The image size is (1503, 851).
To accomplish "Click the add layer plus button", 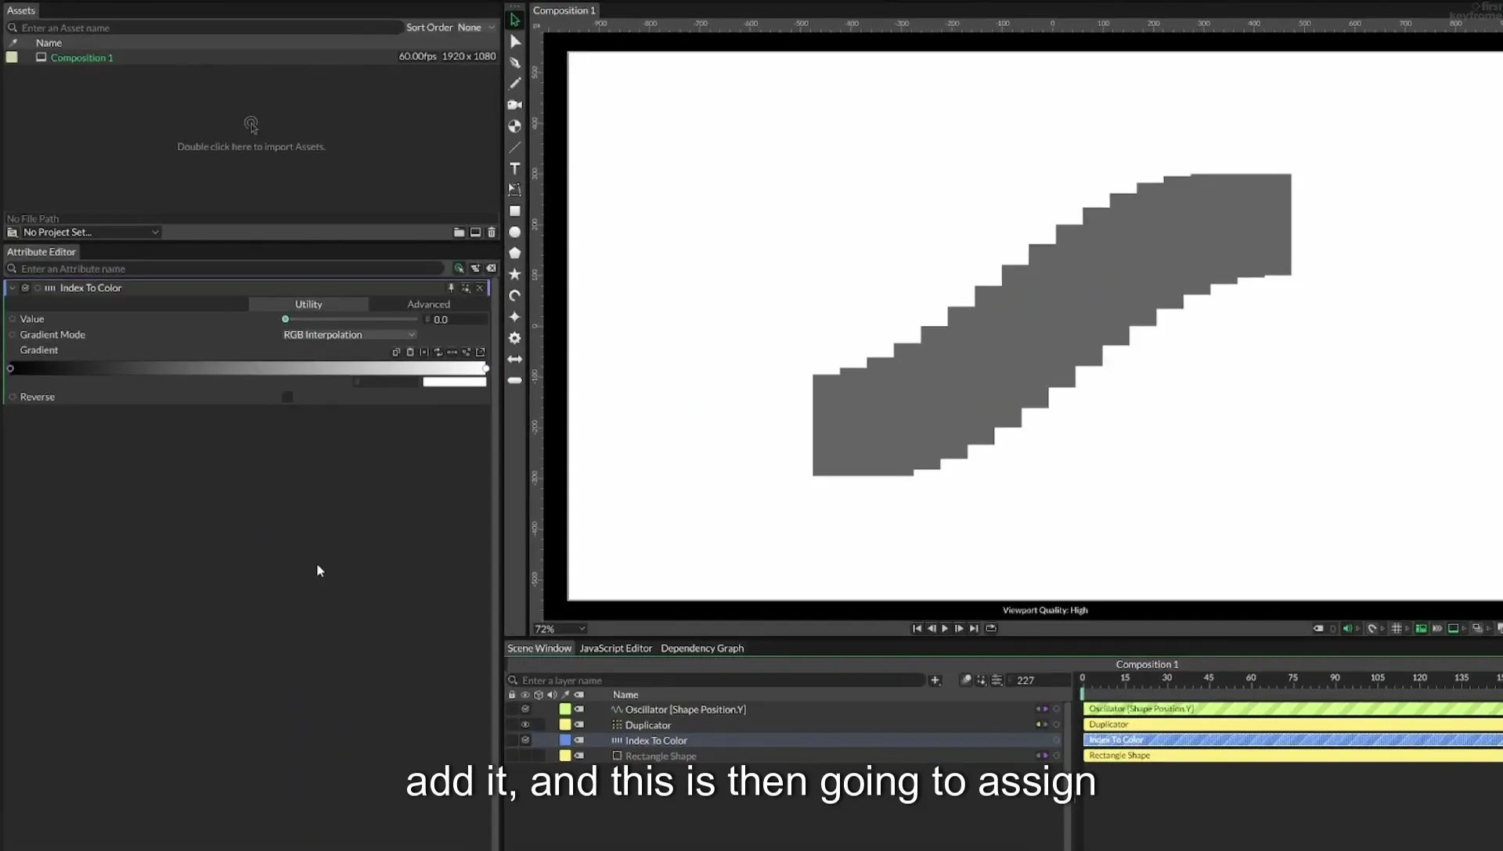I will click(x=935, y=680).
